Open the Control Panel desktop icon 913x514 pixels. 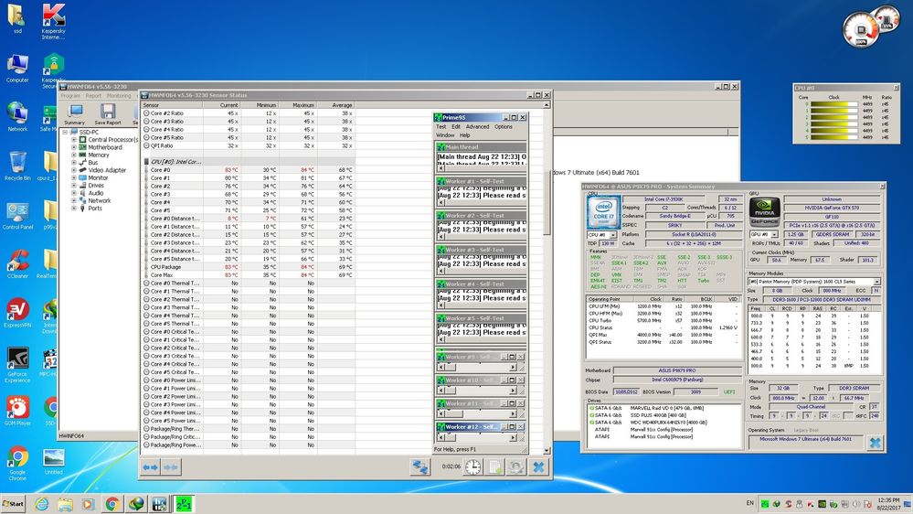(17, 216)
